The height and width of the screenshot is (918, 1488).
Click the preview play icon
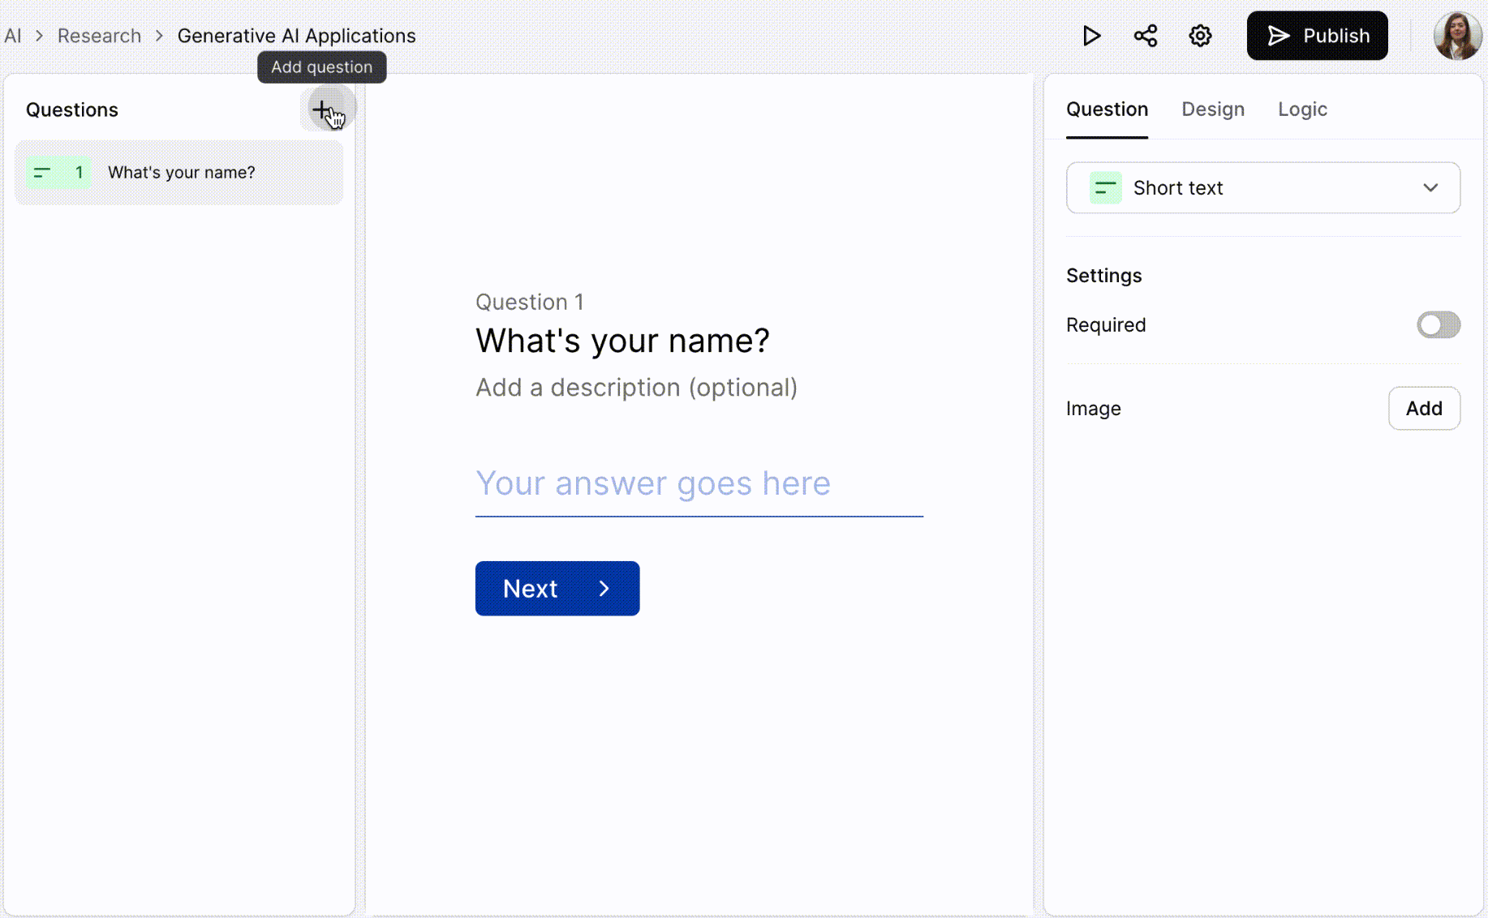coord(1091,36)
